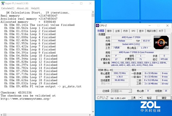Minimize the CPU-Z window
172x116 pixels.
click(x=150, y=26)
